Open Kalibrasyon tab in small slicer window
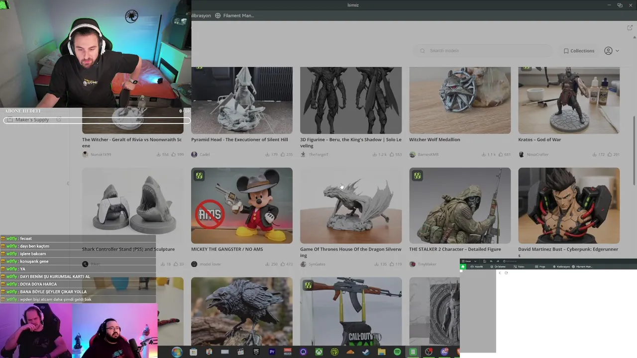Image resolution: width=637 pixels, height=358 pixels. point(561,267)
